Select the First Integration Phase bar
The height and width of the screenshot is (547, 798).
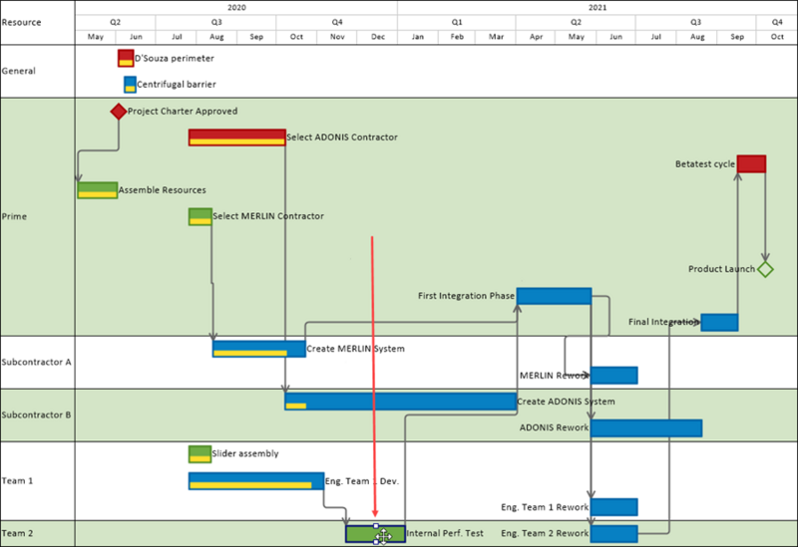554,296
